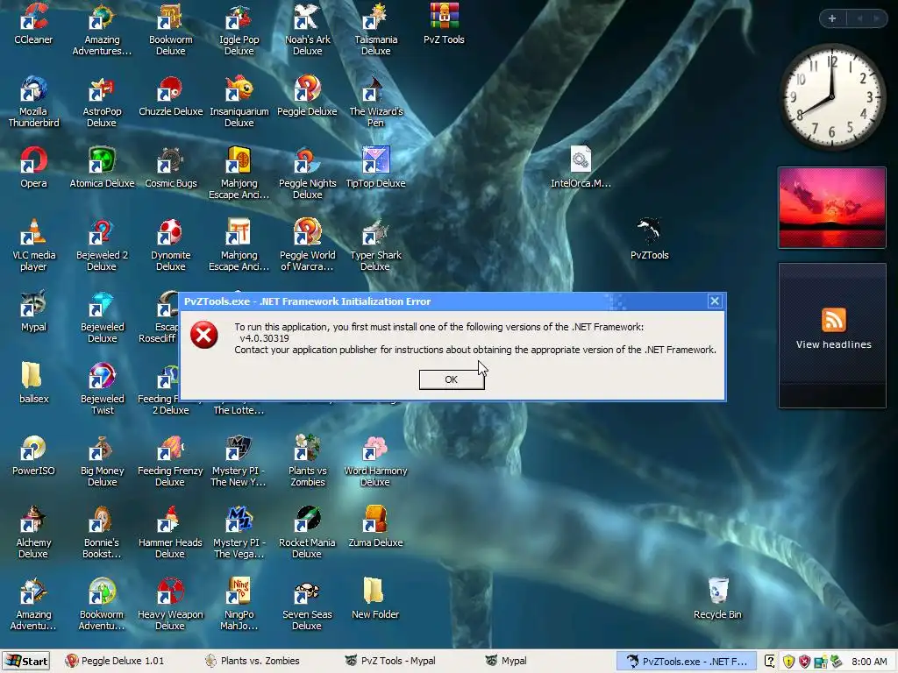
Task: Select the Plants vs Zombies desktop icon
Action: (308, 461)
